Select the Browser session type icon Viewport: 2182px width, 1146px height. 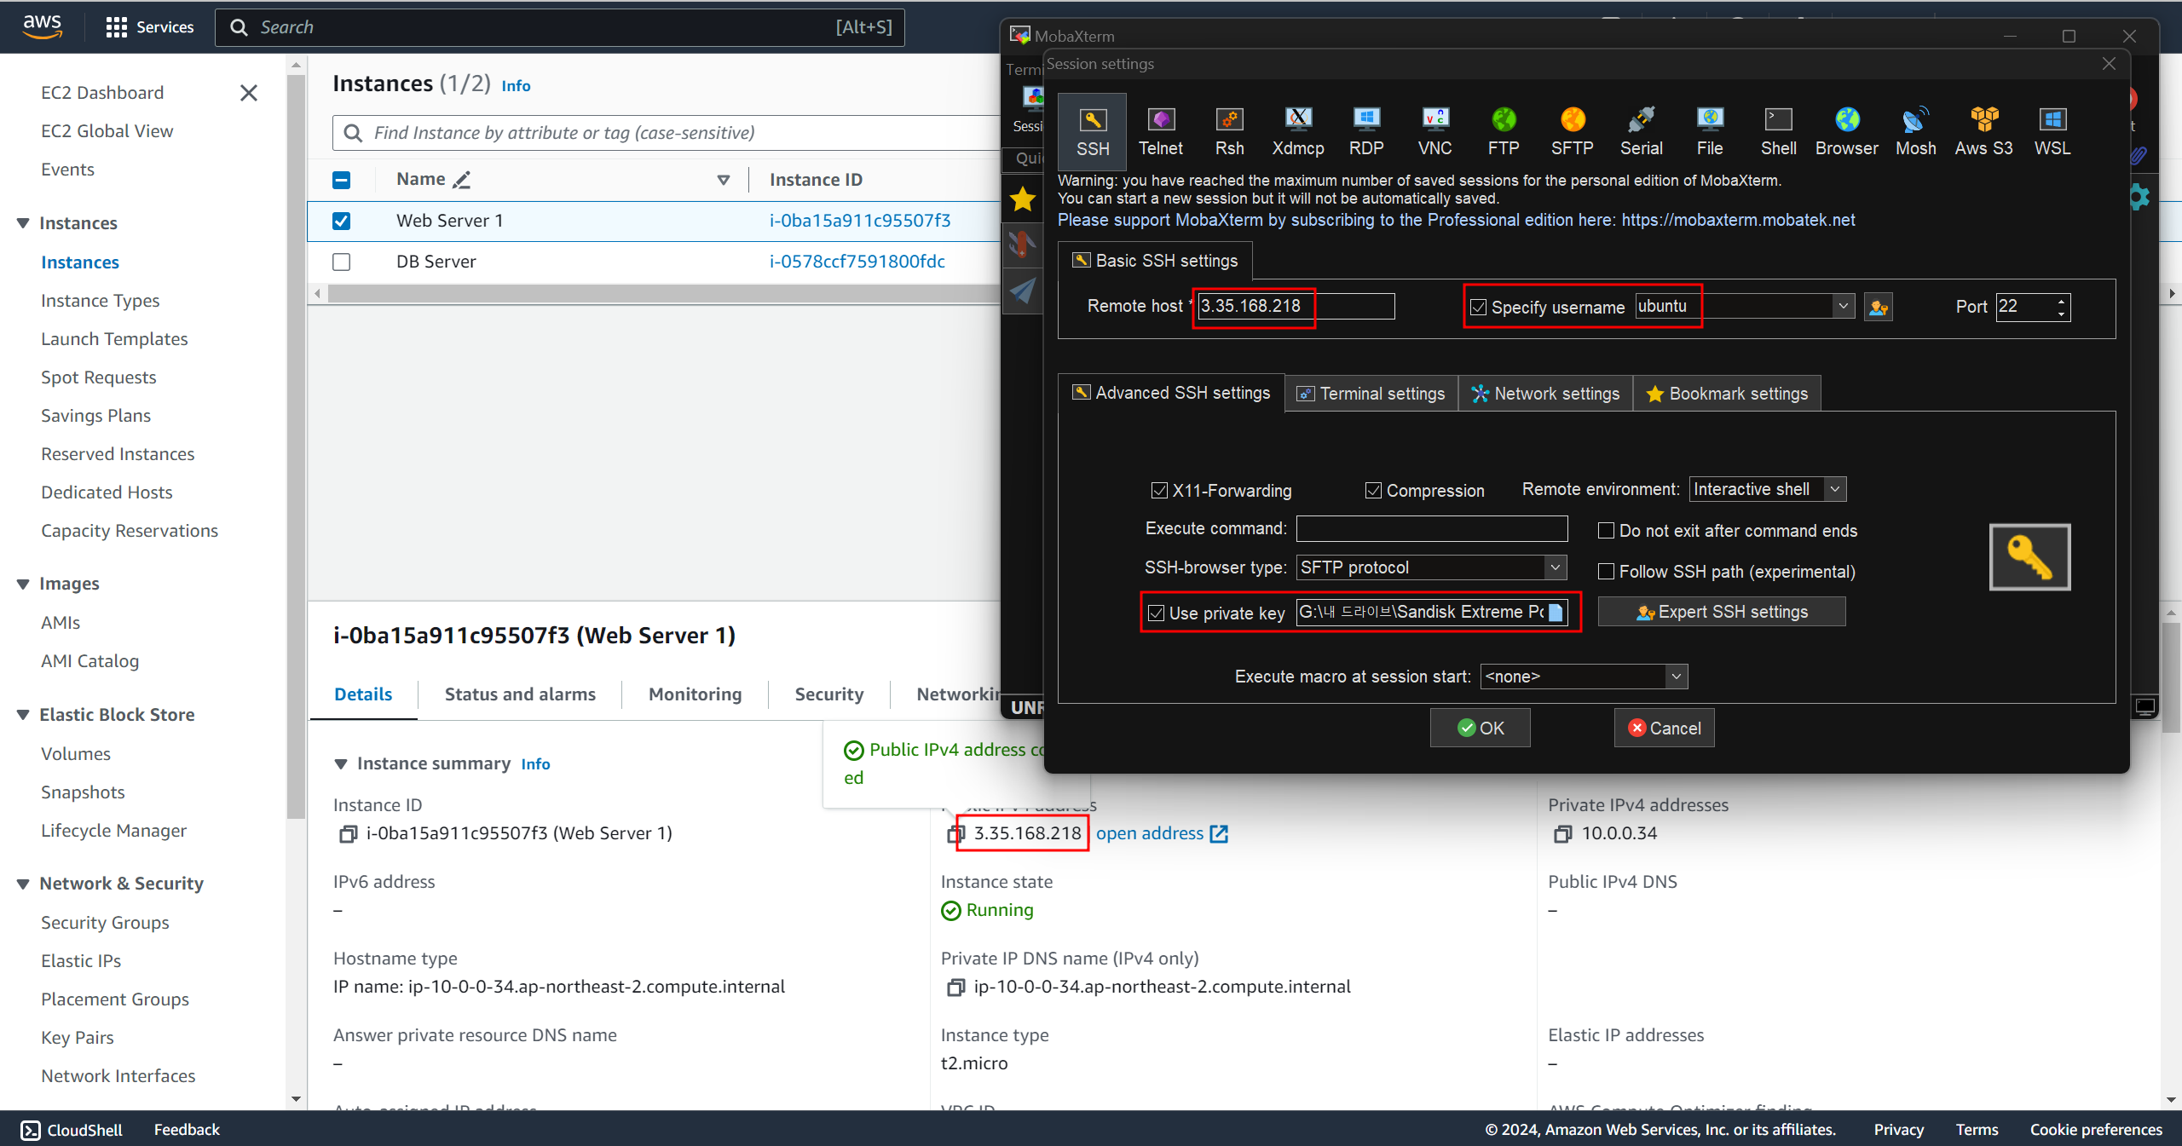pyautogui.click(x=1847, y=130)
